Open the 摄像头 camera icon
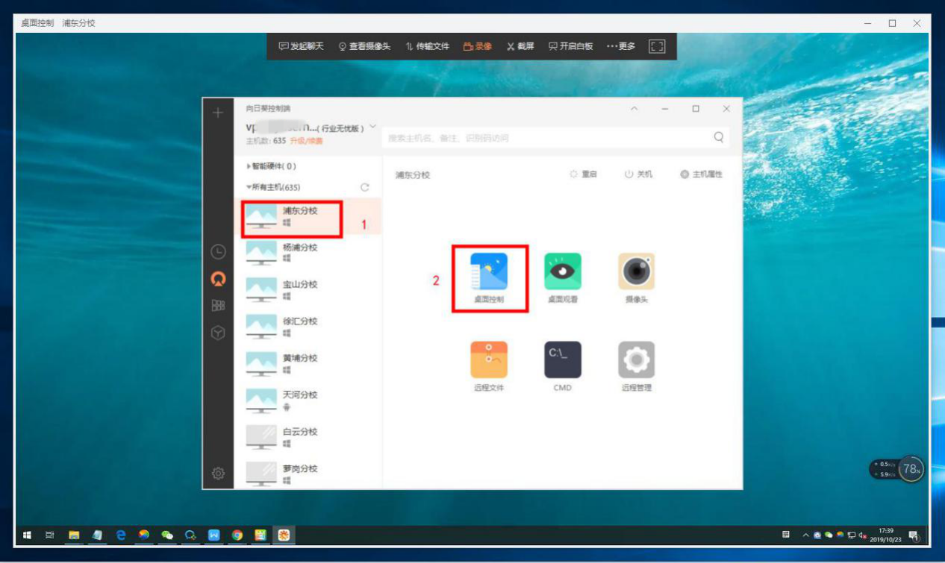 click(x=637, y=271)
